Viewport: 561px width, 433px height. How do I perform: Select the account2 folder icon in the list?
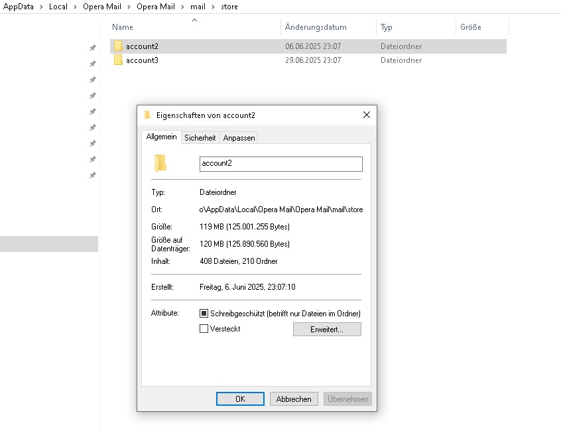[x=118, y=46]
